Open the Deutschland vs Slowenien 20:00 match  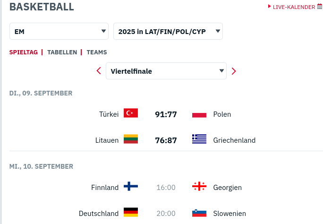tap(166, 214)
